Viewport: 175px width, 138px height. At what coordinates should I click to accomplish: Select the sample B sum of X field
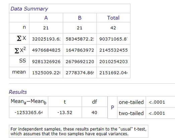tap(80, 39)
